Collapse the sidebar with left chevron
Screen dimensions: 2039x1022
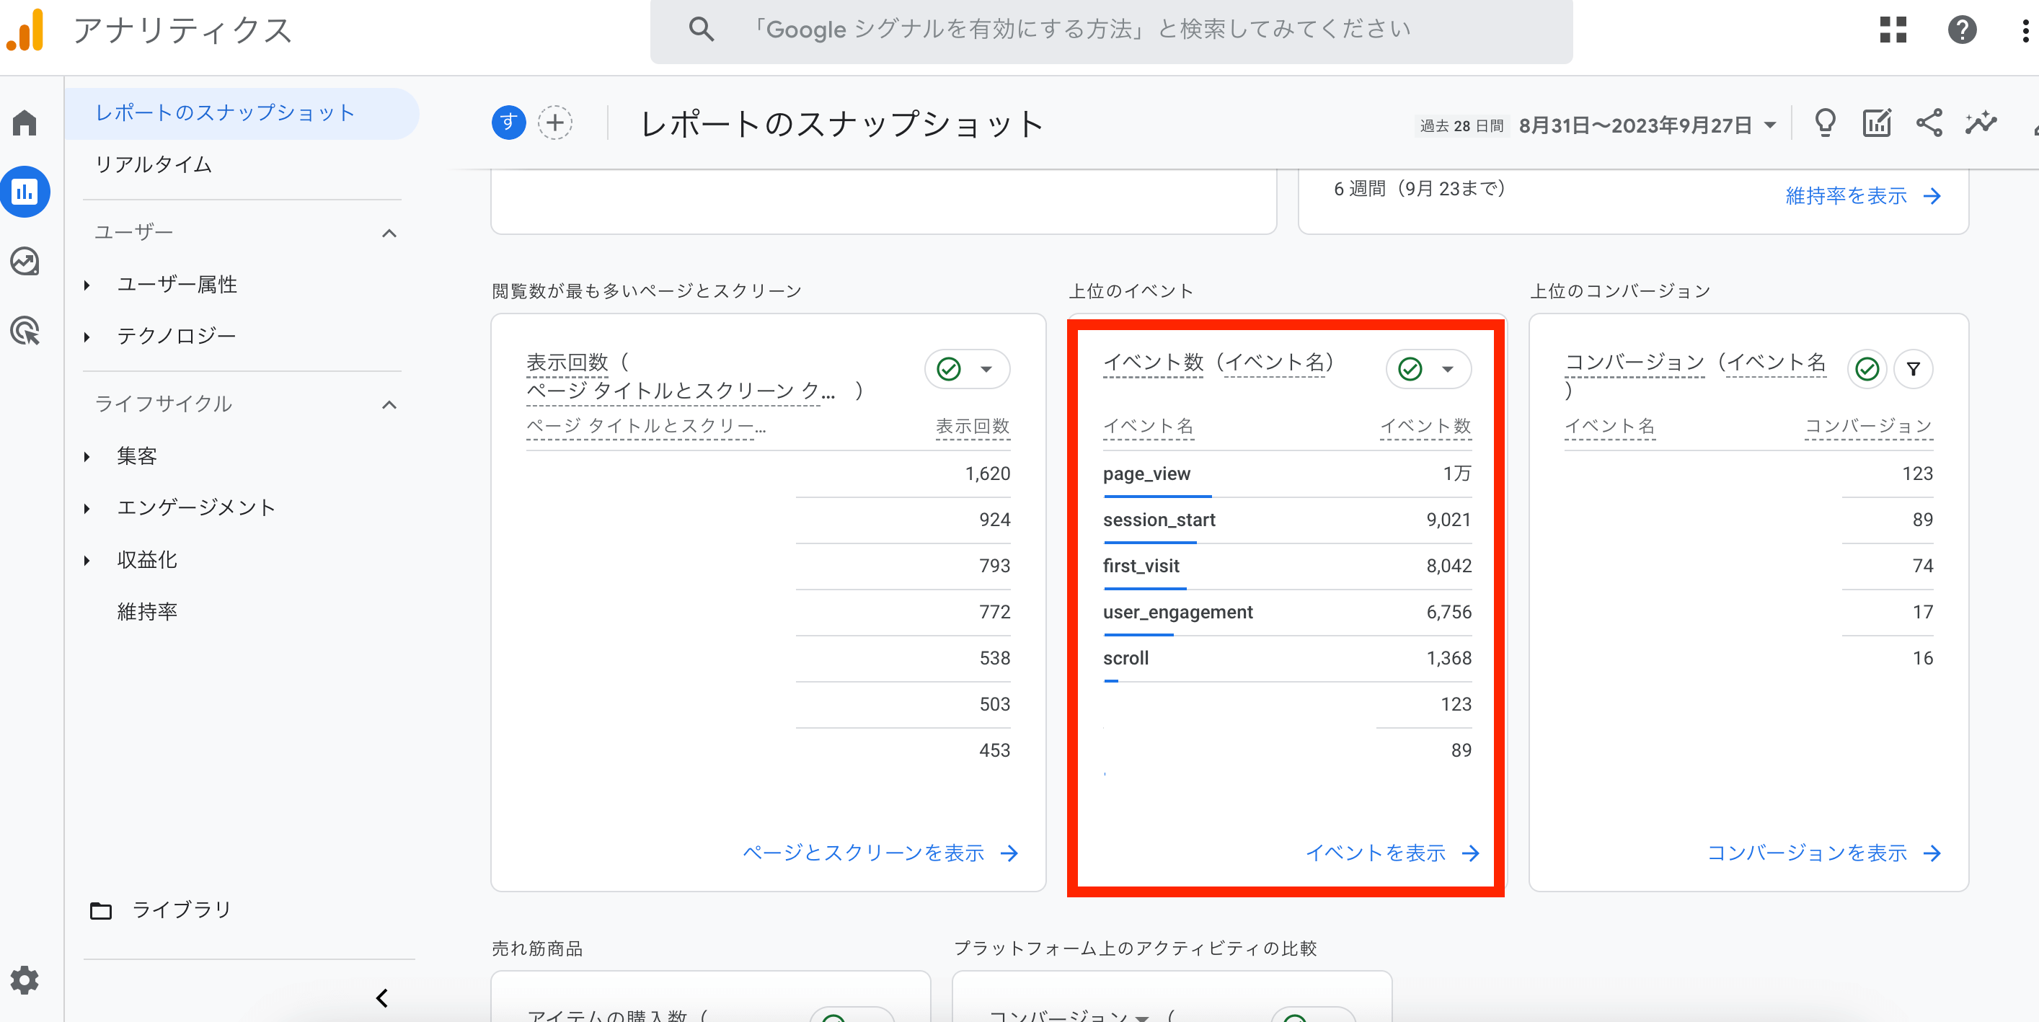pyautogui.click(x=382, y=998)
